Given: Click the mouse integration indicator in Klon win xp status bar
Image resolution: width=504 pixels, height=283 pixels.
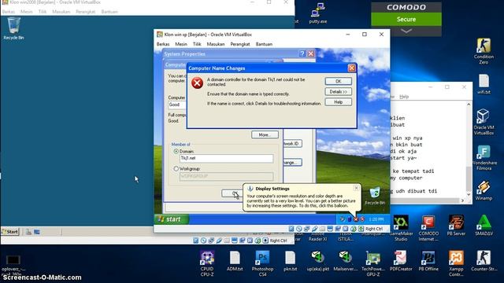Looking at the screenshot, I should pos(353,229).
